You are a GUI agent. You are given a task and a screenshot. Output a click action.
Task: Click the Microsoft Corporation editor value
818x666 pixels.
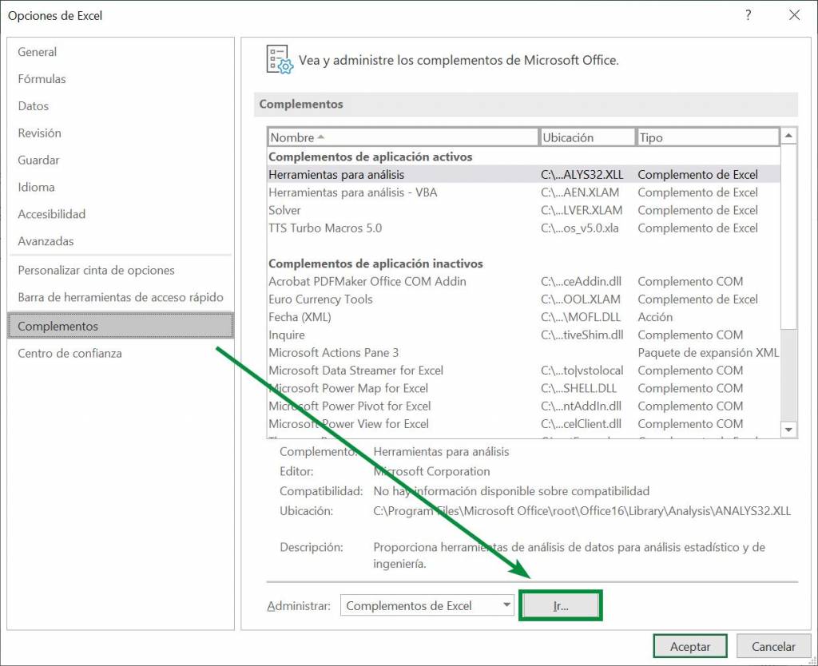[x=431, y=471]
